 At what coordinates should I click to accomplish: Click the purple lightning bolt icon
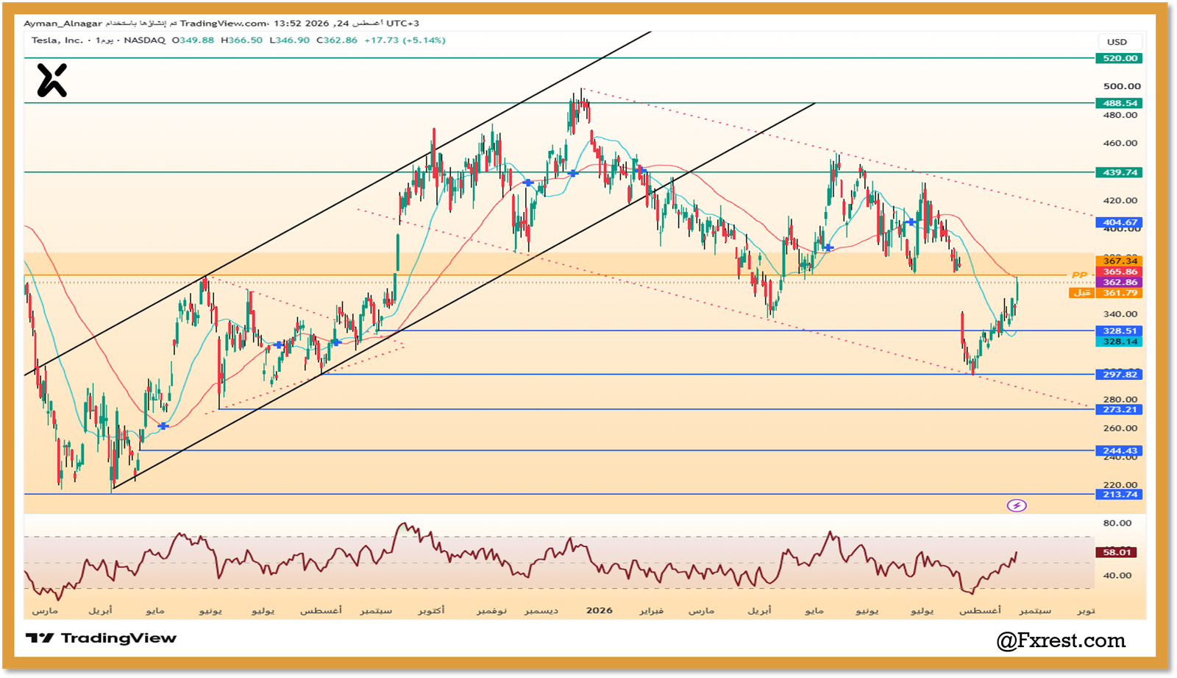click(x=1017, y=506)
